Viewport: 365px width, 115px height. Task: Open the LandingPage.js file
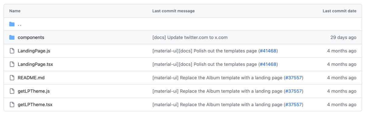(x=34, y=51)
